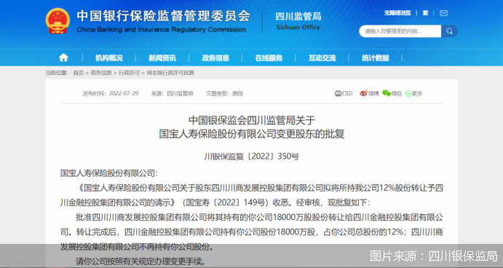
Task: Open the 互动交流 menu
Action: (x=322, y=58)
